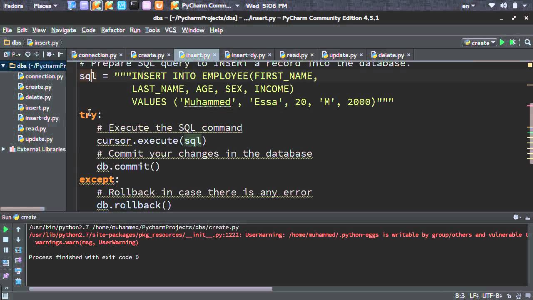Close the delete.py editor tab
Image resolution: width=533 pixels, height=300 pixels.
coord(408,55)
